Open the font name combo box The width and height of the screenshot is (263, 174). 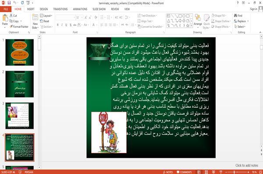pyautogui.click(x=65, y=17)
